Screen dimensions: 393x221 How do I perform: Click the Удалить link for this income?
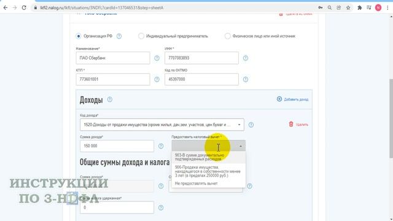tap(302, 125)
